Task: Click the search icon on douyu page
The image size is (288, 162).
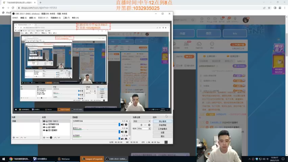Action: coord(193,20)
